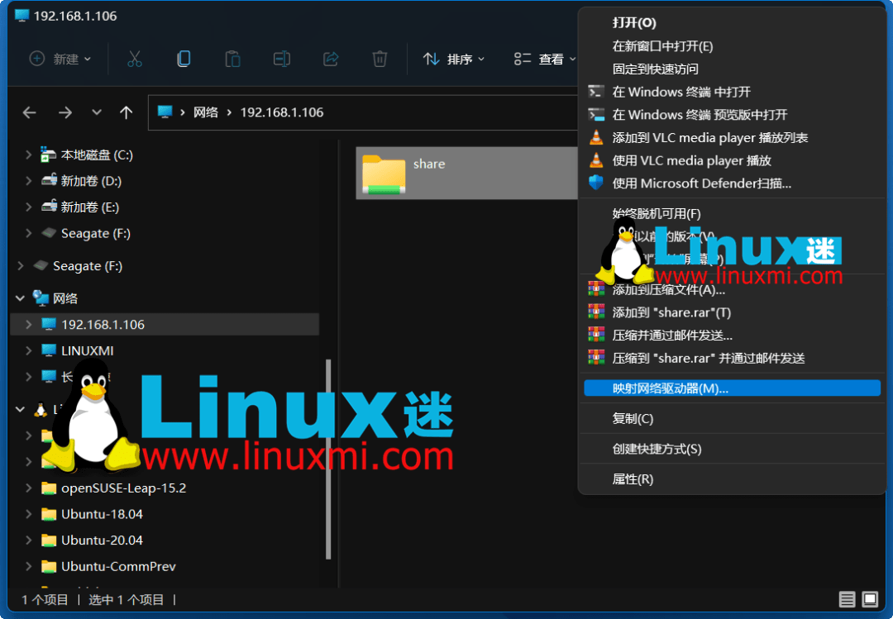Expand the Ubuntu-CommPrev node
The width and height of the screenshot is (893, 619).
[28, 566]
